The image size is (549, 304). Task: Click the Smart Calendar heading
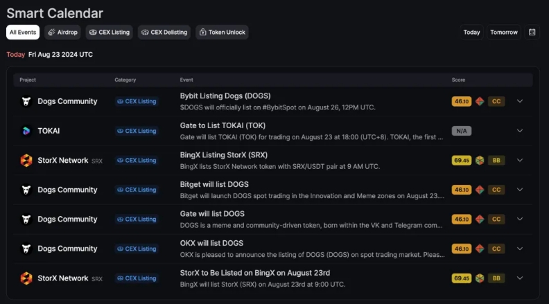(x=55, y=13)
